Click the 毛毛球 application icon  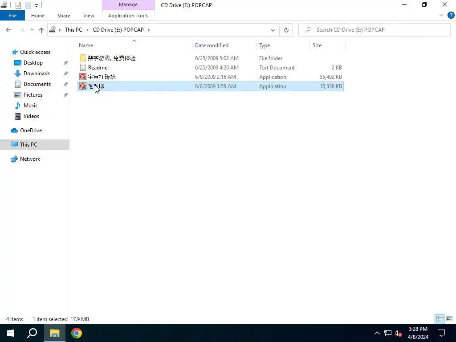pyautogui.click(x=83, y=86)
